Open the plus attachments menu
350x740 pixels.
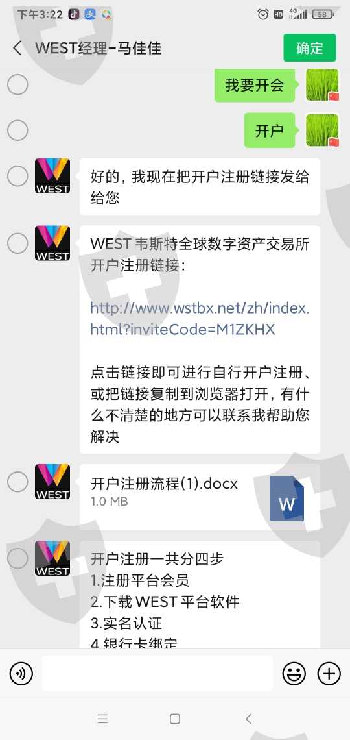point(329,673)
